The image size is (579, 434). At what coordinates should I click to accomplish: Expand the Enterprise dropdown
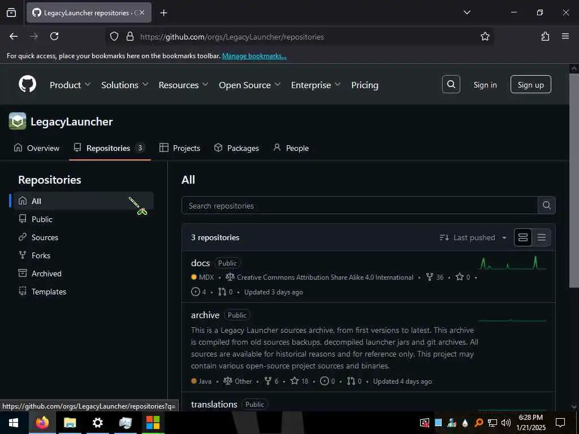tap(316, 85)
